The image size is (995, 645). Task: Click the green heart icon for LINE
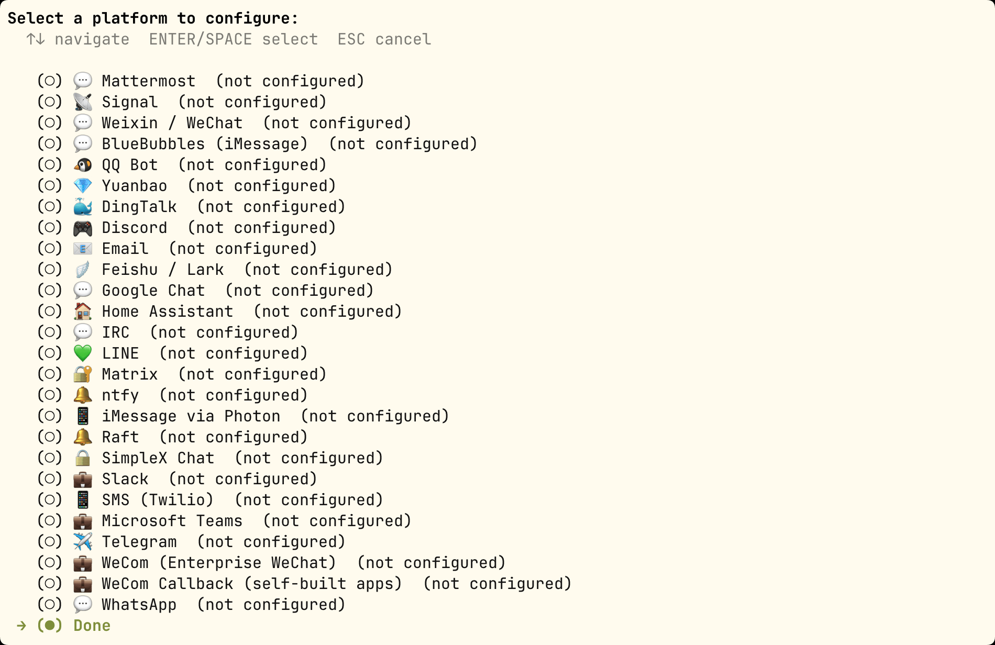(x=83, y=353)
